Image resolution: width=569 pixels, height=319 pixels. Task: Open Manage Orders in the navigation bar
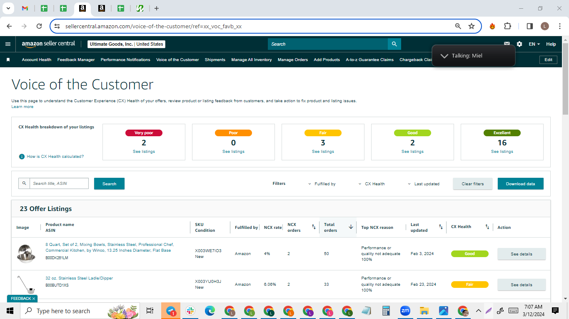(293, 60)
